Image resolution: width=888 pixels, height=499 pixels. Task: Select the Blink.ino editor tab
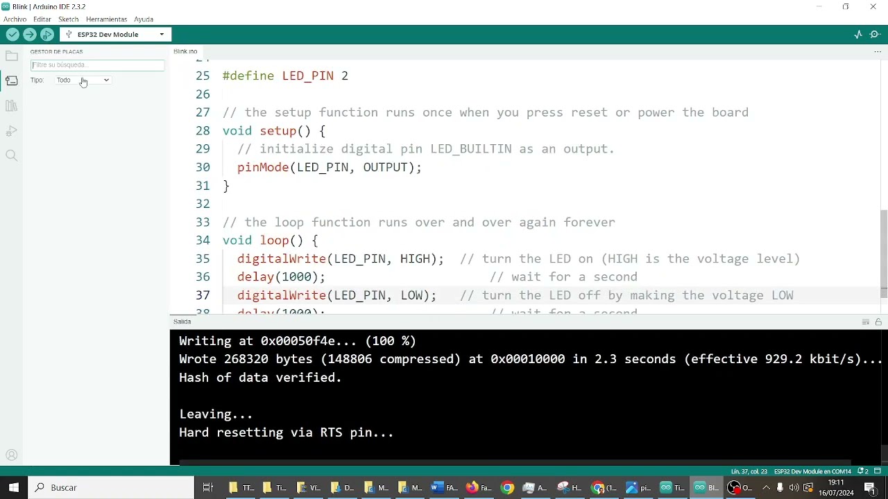(185, 51)
